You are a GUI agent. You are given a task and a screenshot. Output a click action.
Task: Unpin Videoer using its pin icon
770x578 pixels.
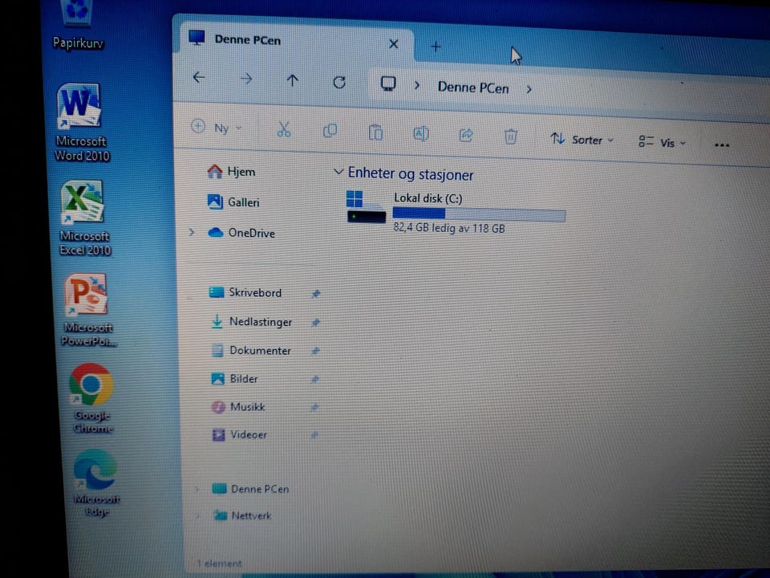[x=314, y=435]
